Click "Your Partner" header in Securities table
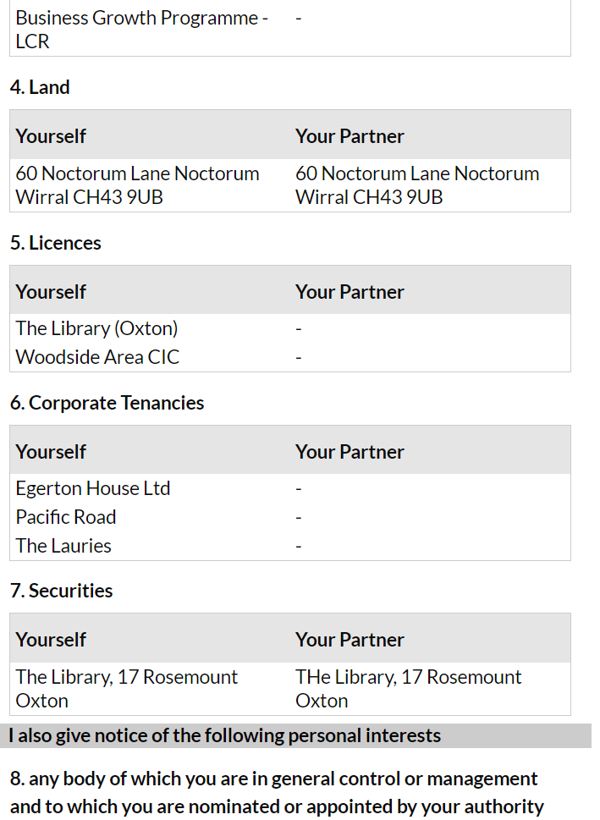 pos(350,640)
